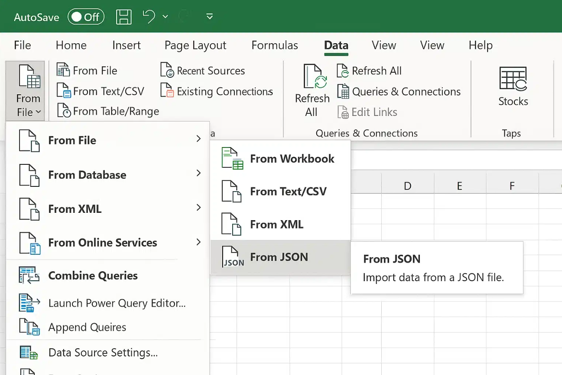The image size is (562, 375).
Task: Toggle the AutoSave switch
Action: (x=86, y=17)
